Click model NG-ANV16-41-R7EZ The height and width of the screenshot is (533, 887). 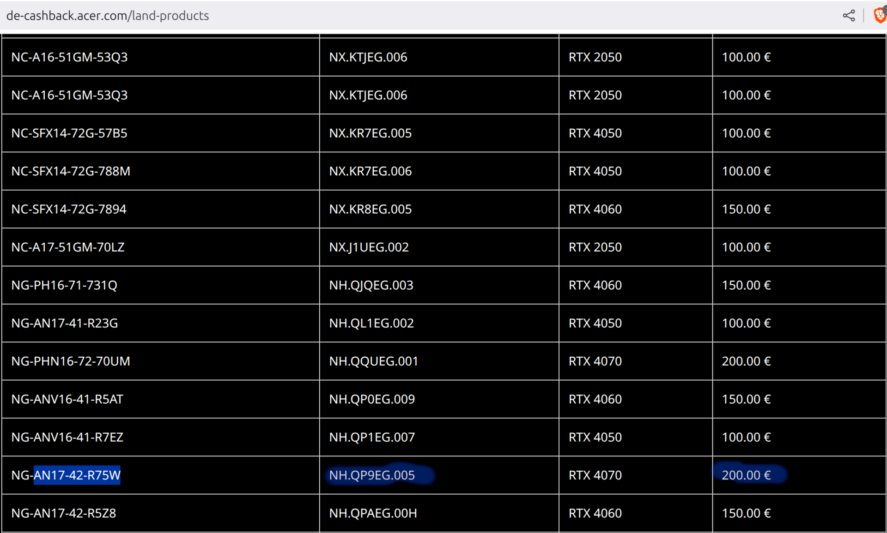pos(67,437)
